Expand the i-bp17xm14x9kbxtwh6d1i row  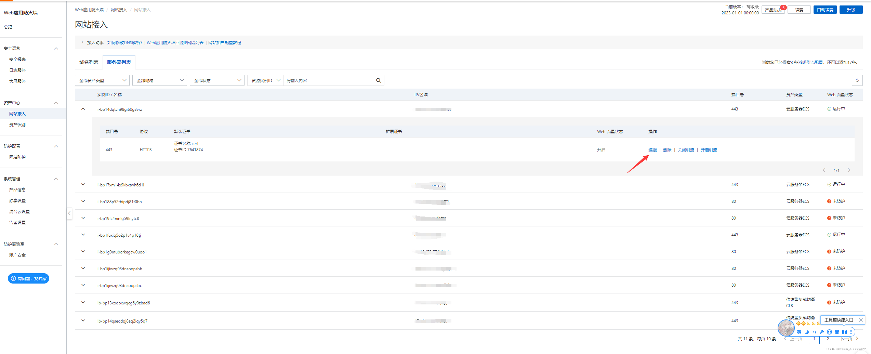click(83, 185)
